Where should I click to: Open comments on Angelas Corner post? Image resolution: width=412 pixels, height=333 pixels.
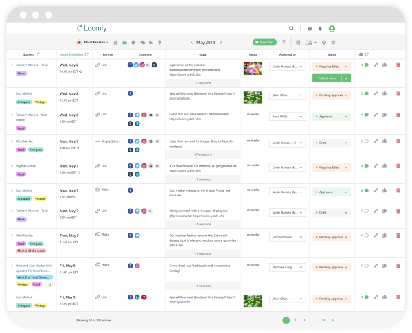pyautogui.click(x=366, y=166)
